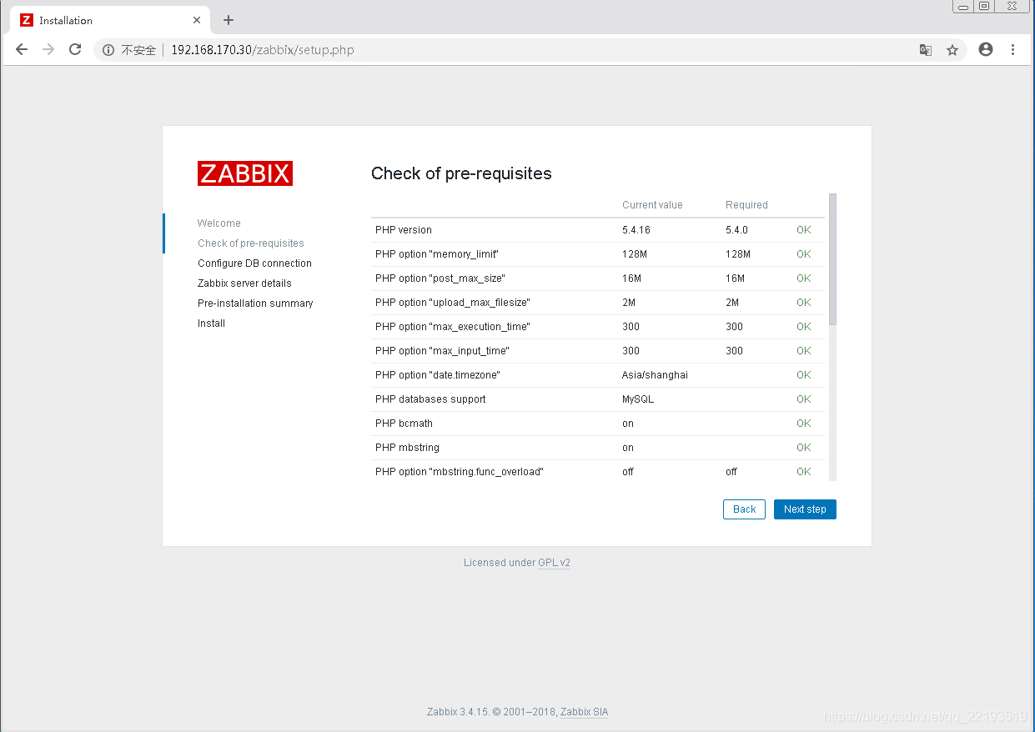Click the browser forward arrow
Image resolution: width=1035 pixels, height=732 pixels.
point(48,50)
